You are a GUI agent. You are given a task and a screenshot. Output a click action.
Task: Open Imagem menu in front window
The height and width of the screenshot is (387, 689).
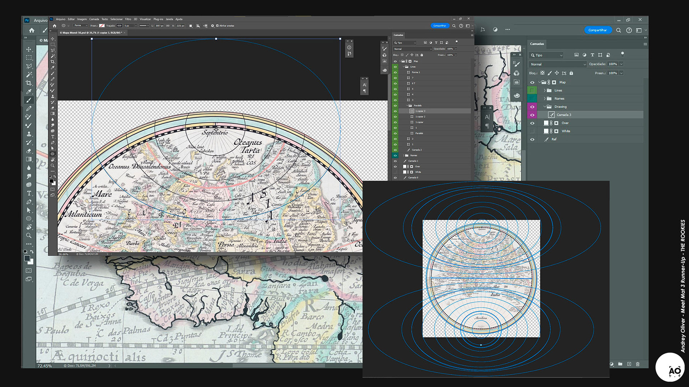(82, 19)
